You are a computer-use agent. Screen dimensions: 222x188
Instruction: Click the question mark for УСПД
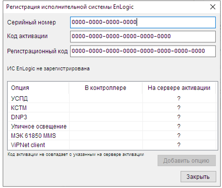179,99
